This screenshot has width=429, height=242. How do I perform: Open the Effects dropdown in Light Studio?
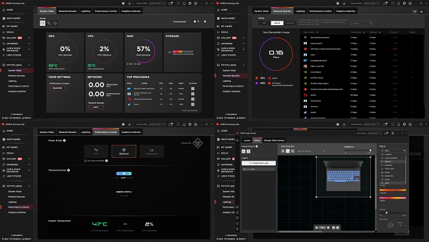[x=393, y=151]
